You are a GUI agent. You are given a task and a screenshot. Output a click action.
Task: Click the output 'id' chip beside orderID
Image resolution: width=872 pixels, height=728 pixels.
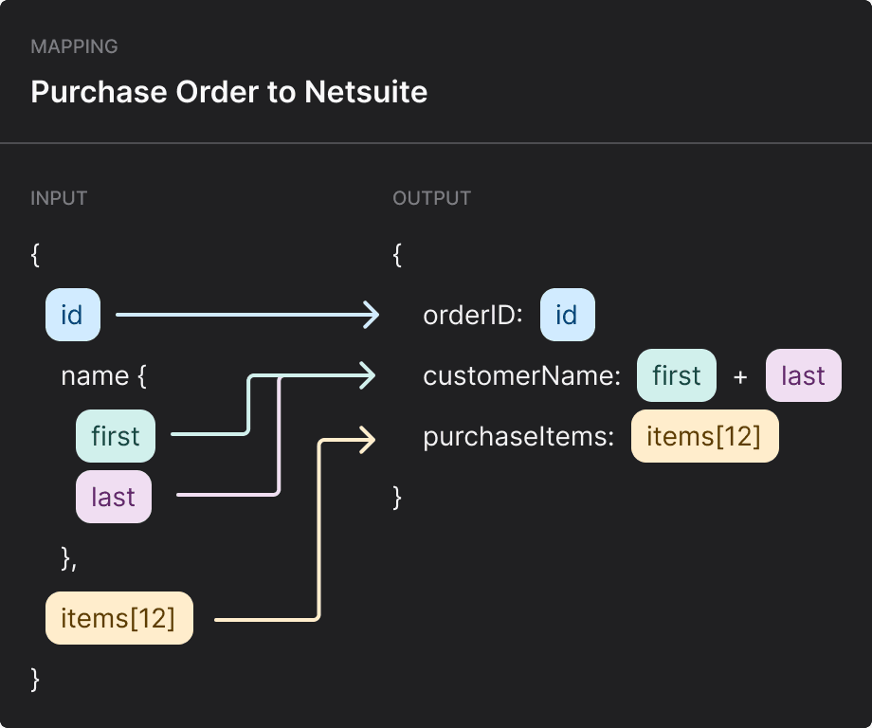(x=567, y=315)
